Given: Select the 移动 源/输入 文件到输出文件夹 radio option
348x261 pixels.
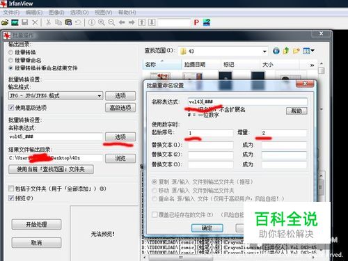Looking at the screenshot, I should pos(155,191).
